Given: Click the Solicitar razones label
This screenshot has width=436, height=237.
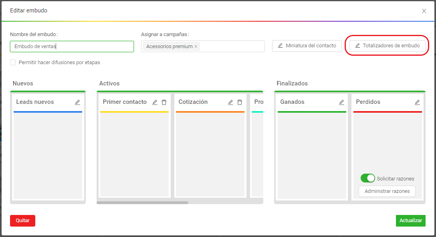Looking at the screenshot, I should click(396, 178).
